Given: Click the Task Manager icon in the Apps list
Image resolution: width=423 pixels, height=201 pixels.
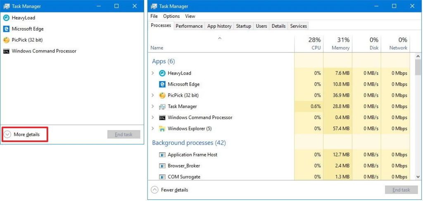Looking at the screenshot, I should pyautogui.click(x=162, y=107).
